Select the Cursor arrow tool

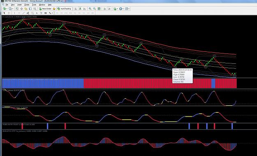tap(4, 13)
